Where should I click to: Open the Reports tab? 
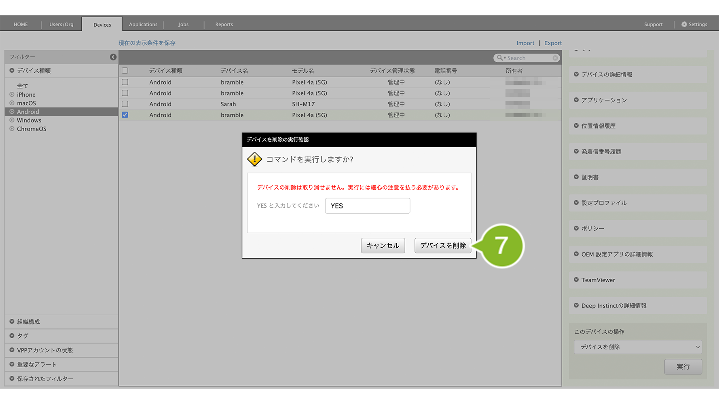click(x=224, y=24)
